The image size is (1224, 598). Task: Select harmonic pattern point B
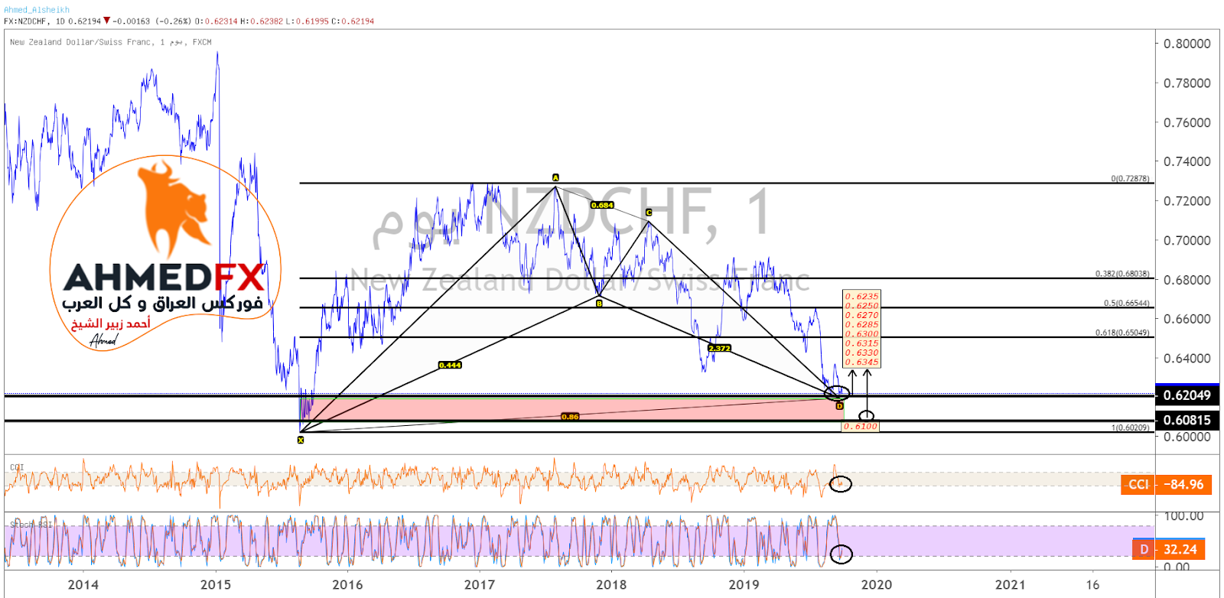click(x=599, y=304)
